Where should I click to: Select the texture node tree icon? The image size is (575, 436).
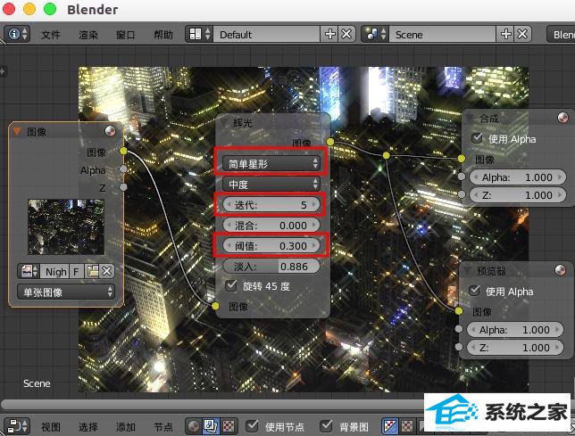click(x=229, y=426)
